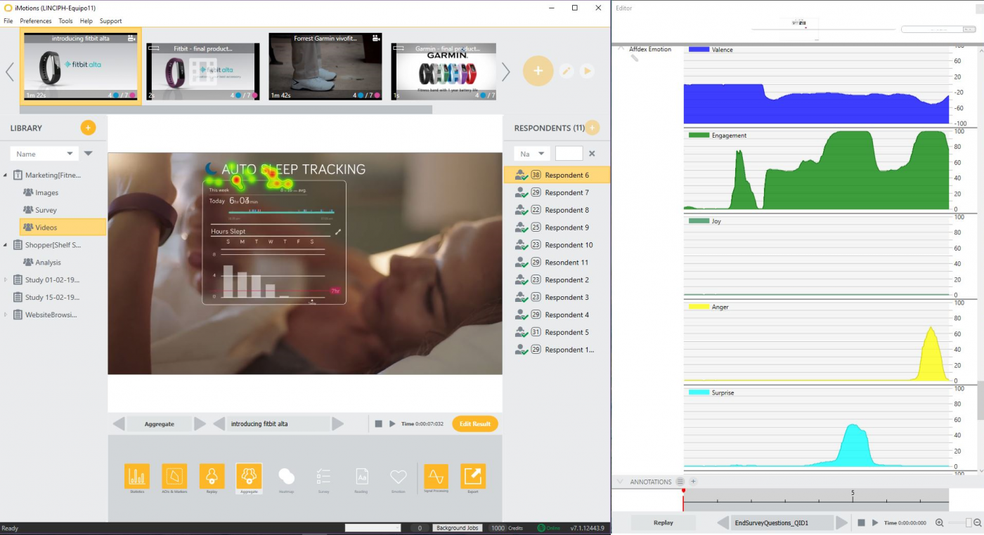Go to next item after EndSurveyQuestions_QID1
984x535 pixels.
pos(842,523)
